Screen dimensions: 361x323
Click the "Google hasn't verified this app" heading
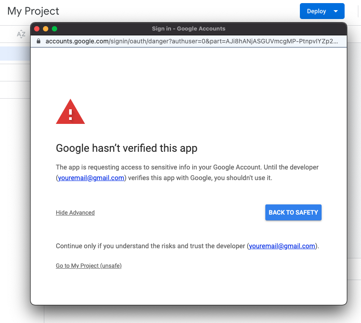click(127, 148)
